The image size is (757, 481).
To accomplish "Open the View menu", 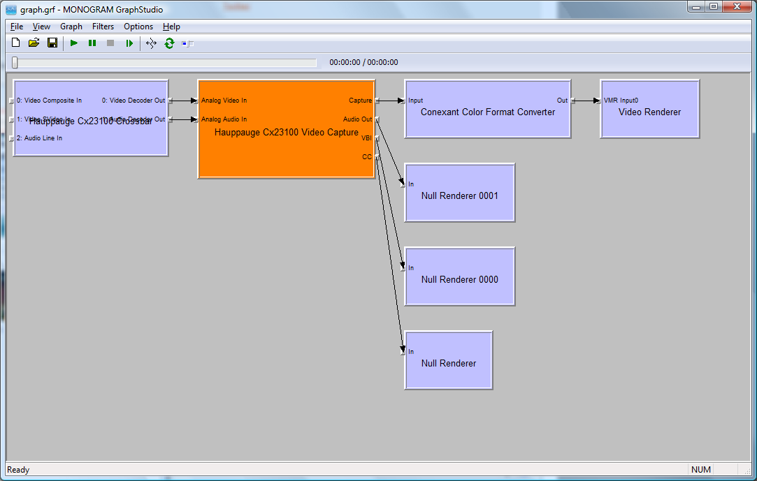I will click(41, 27).
